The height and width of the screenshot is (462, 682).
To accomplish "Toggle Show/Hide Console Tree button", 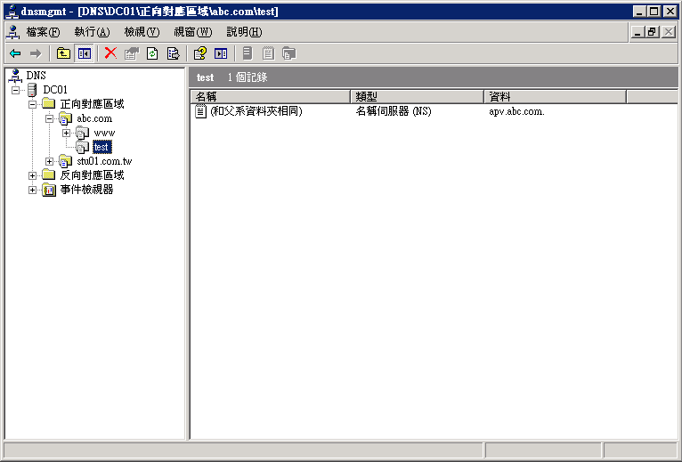I will tap(84, 53).
